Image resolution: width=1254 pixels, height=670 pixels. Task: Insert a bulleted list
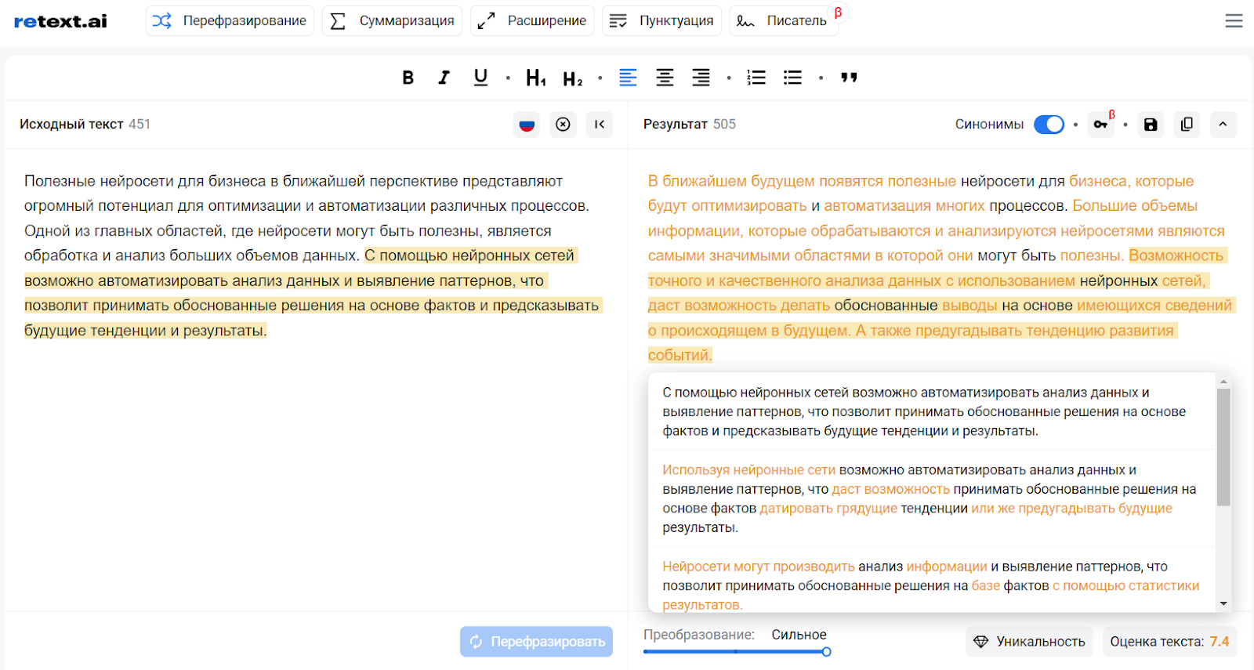(x=792, y=78)
